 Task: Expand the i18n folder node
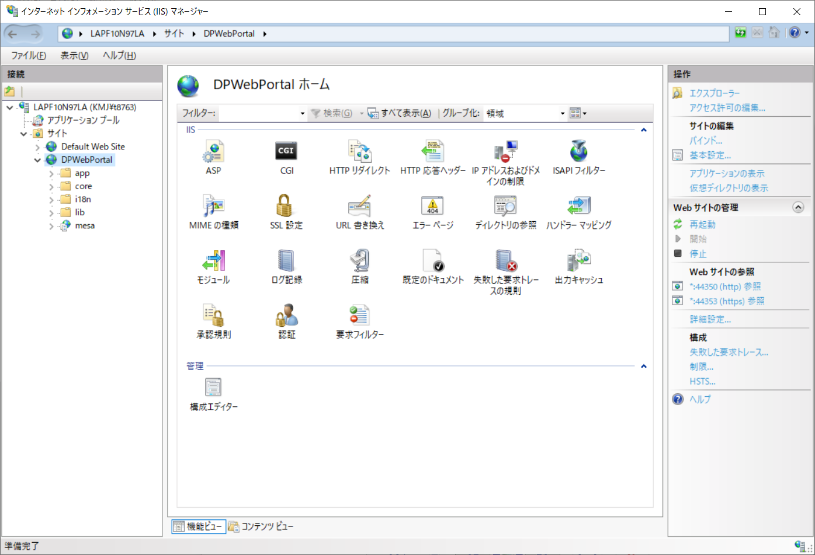click(51, 200)
